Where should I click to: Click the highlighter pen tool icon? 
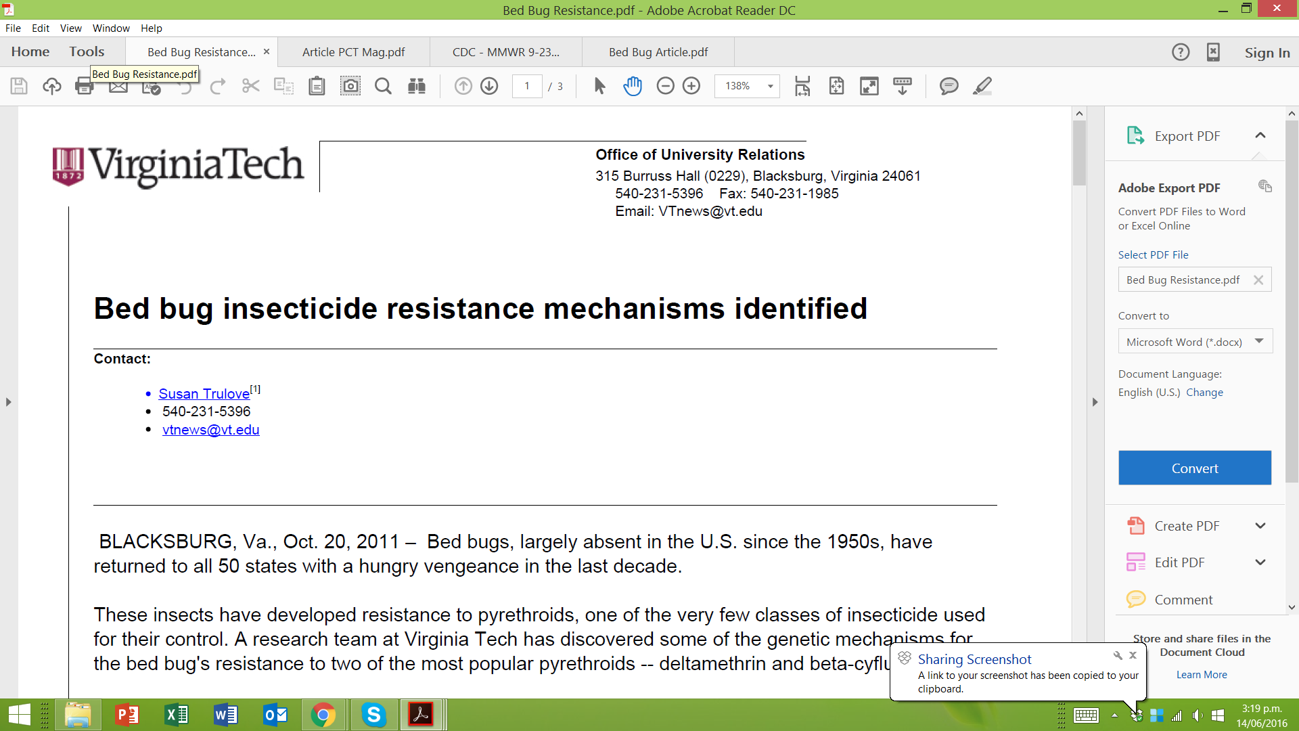[982, 86]
